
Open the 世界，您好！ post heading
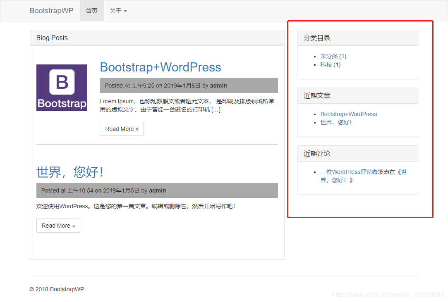69,172
